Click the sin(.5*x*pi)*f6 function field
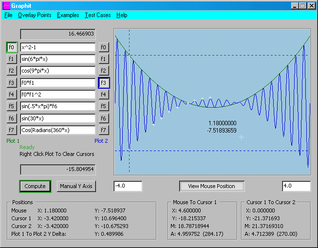The height and width of the screenshot is (248, 318). pyautogui.click(x=58, y=106)
